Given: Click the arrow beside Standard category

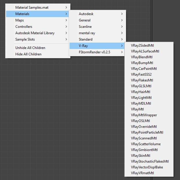Looking at the screenshot, I should 122,39.
